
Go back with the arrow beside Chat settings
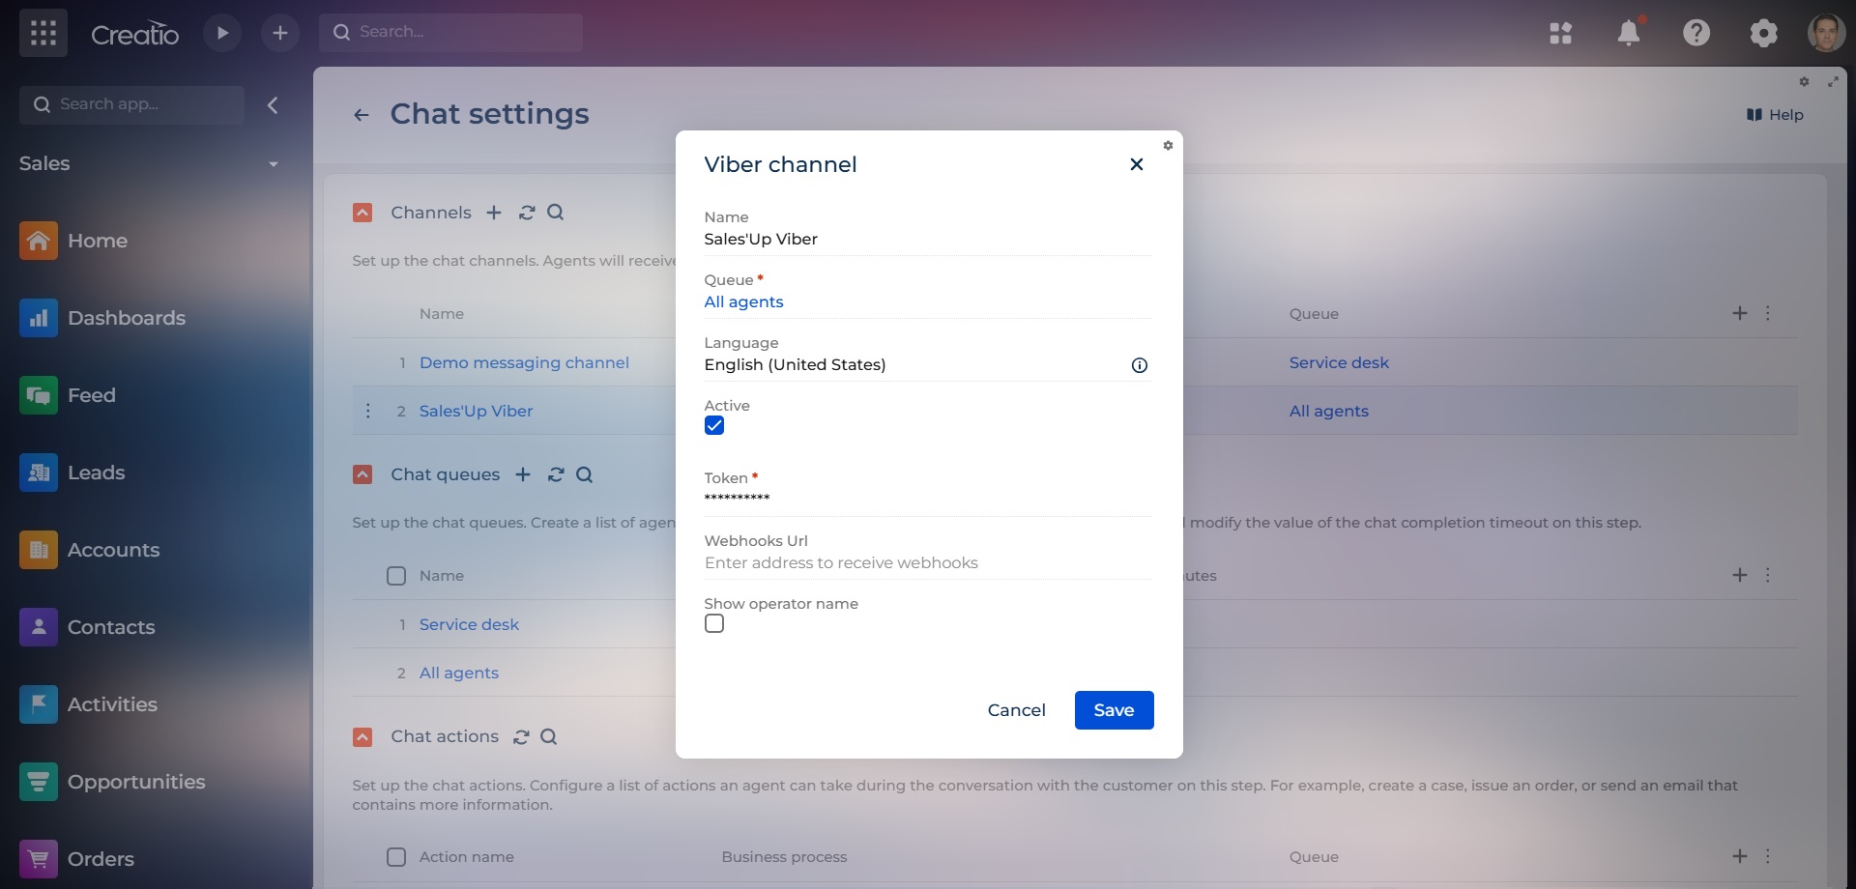click(x=362, y=115)
